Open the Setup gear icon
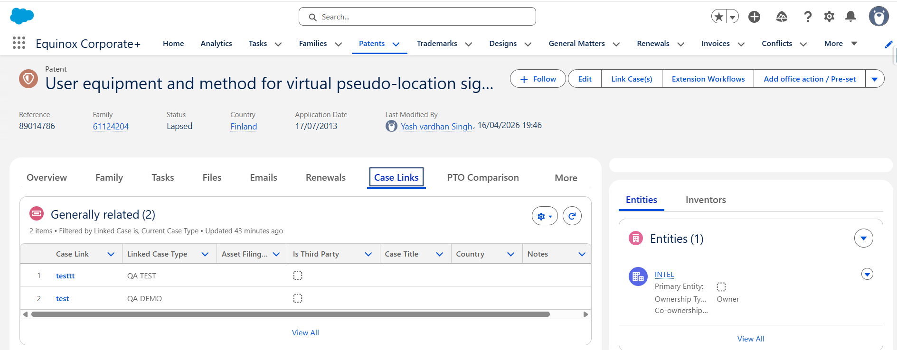Image resolution: width=897 pixels, height=350 pixels. (x=829, y=17)
